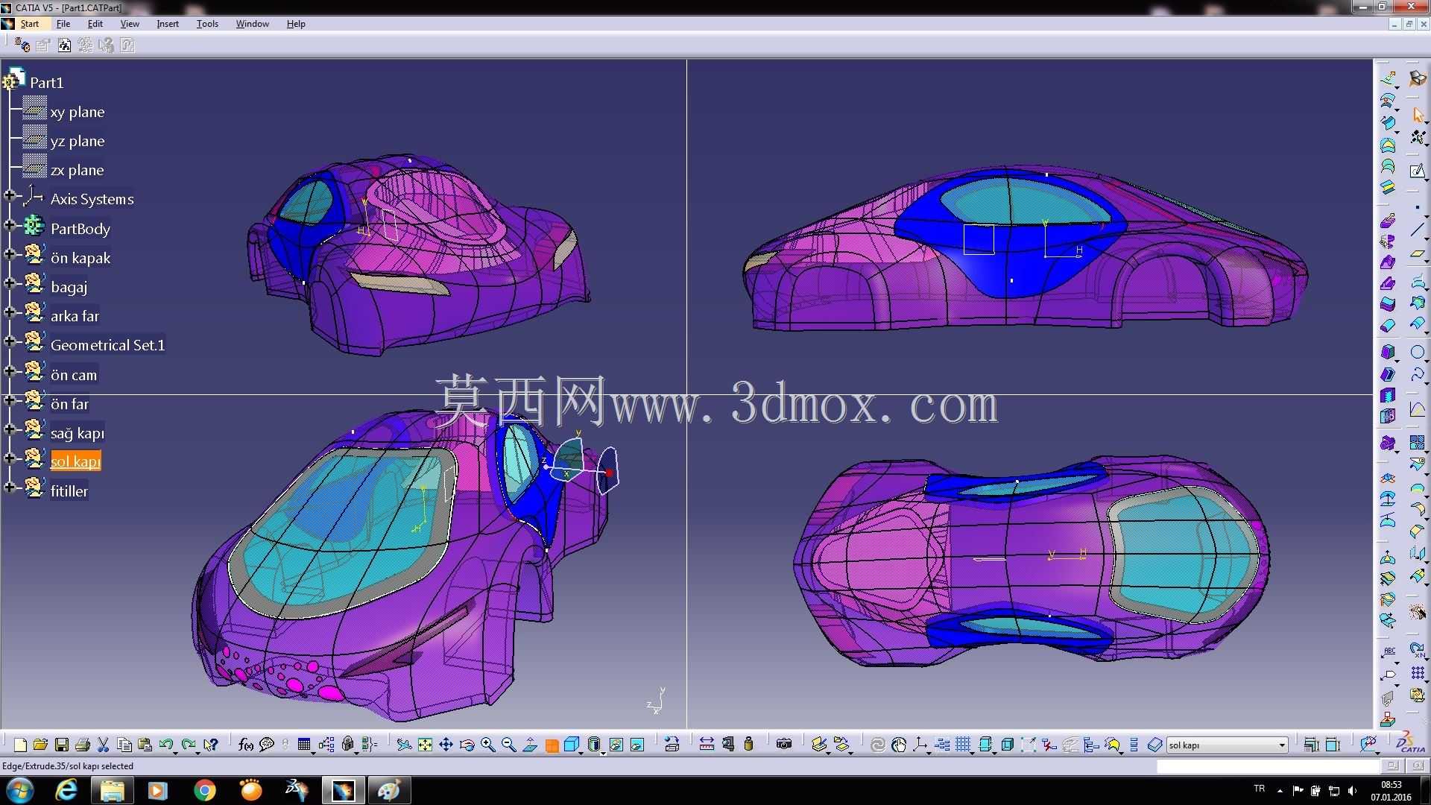Redo the action with the redo arrow

coord(189,744)
